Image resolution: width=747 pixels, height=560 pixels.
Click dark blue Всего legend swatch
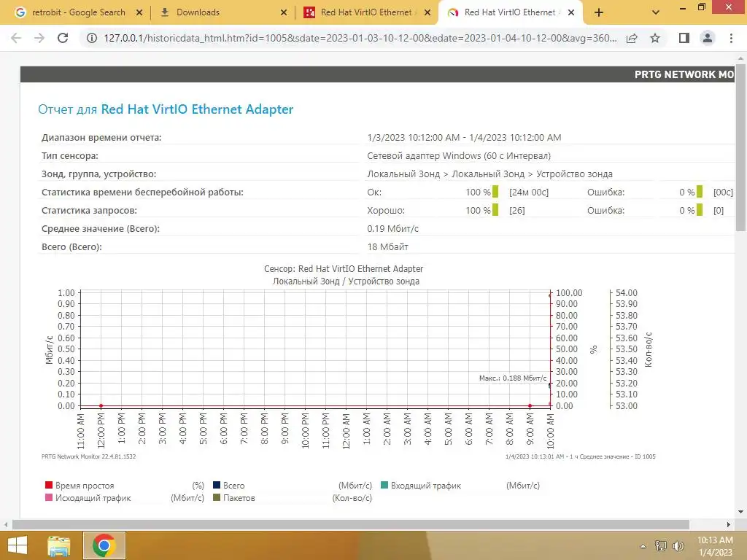tap(216, 485)
